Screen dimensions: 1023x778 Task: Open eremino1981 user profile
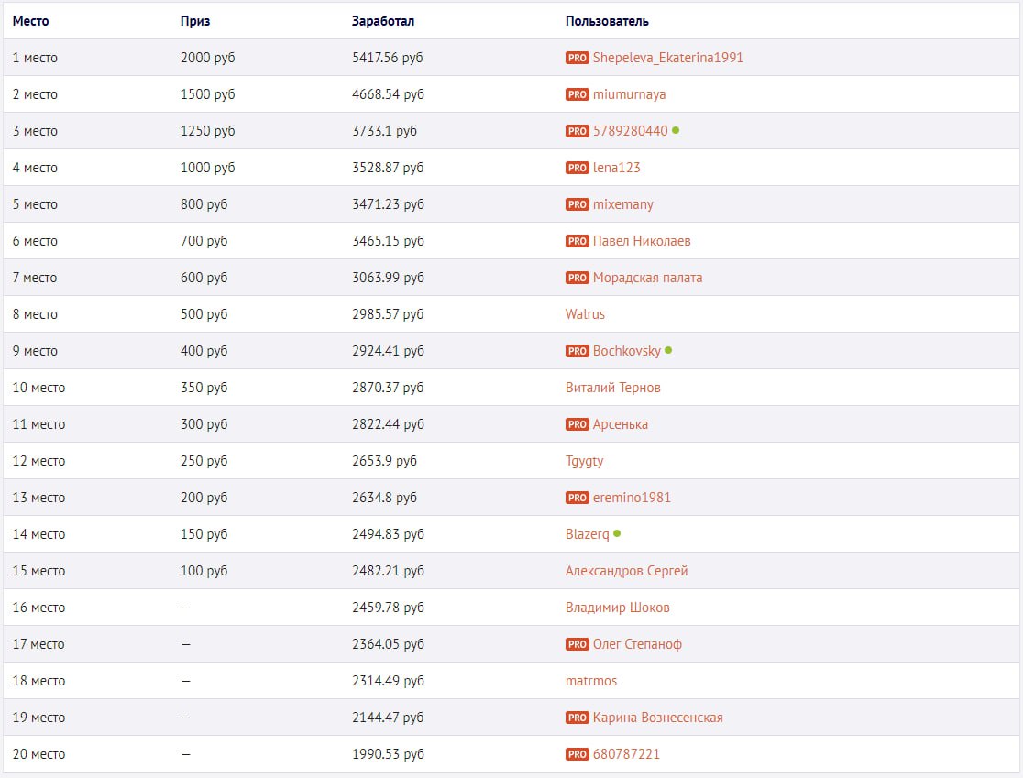click(632, 498)
